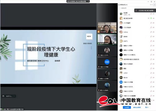Image resolution: width=156 pixels, height=111 pixels.
Task: Open the 更多 dropdown at panel bottom
Action: [x=147, y=107]
